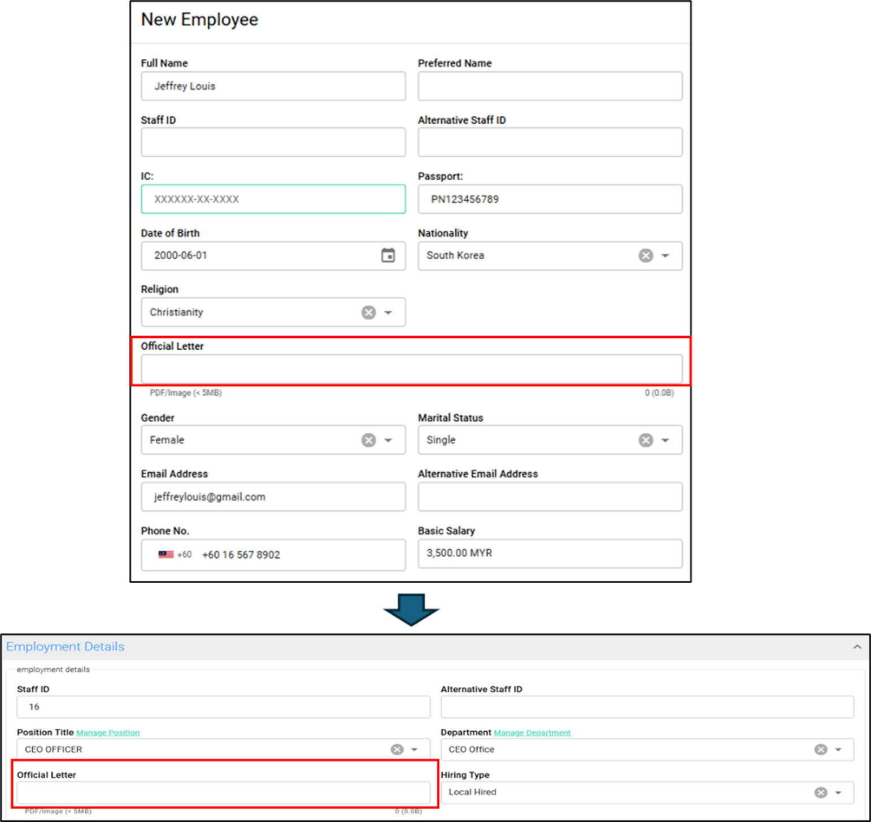This screenshot has width=871, height=822.
Task: Click the Malaysia flag country code selector
Action: (166, 554)
